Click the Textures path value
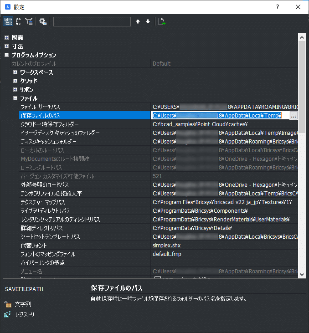The width and height of the screenshot is (309, 333). point(222,202)
